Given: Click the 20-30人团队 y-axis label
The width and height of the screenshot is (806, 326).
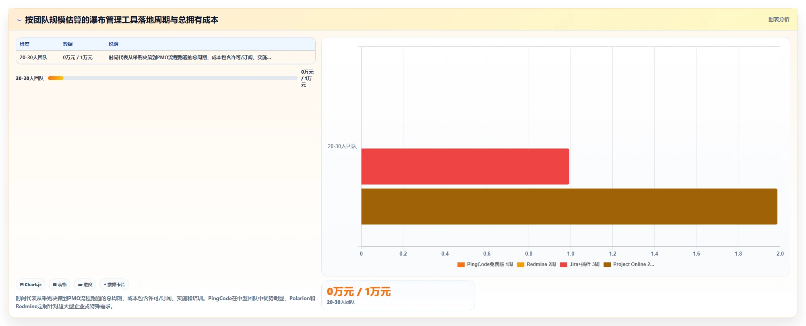Looking at the screenshot, I should click(342, 146).
